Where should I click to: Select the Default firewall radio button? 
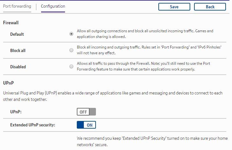(x=71, y=34)
